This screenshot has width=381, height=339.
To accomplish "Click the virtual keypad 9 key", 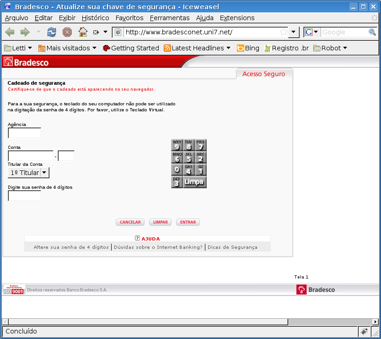I will (x=177, y=145).
